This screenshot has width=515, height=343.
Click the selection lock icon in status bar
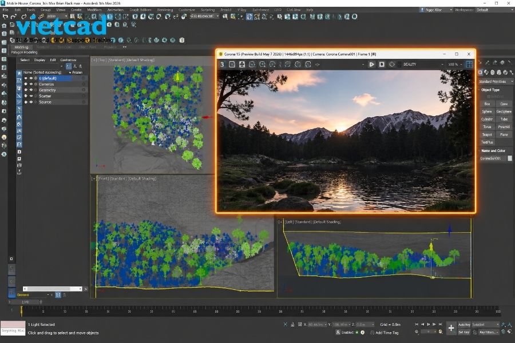click(292, 324)
